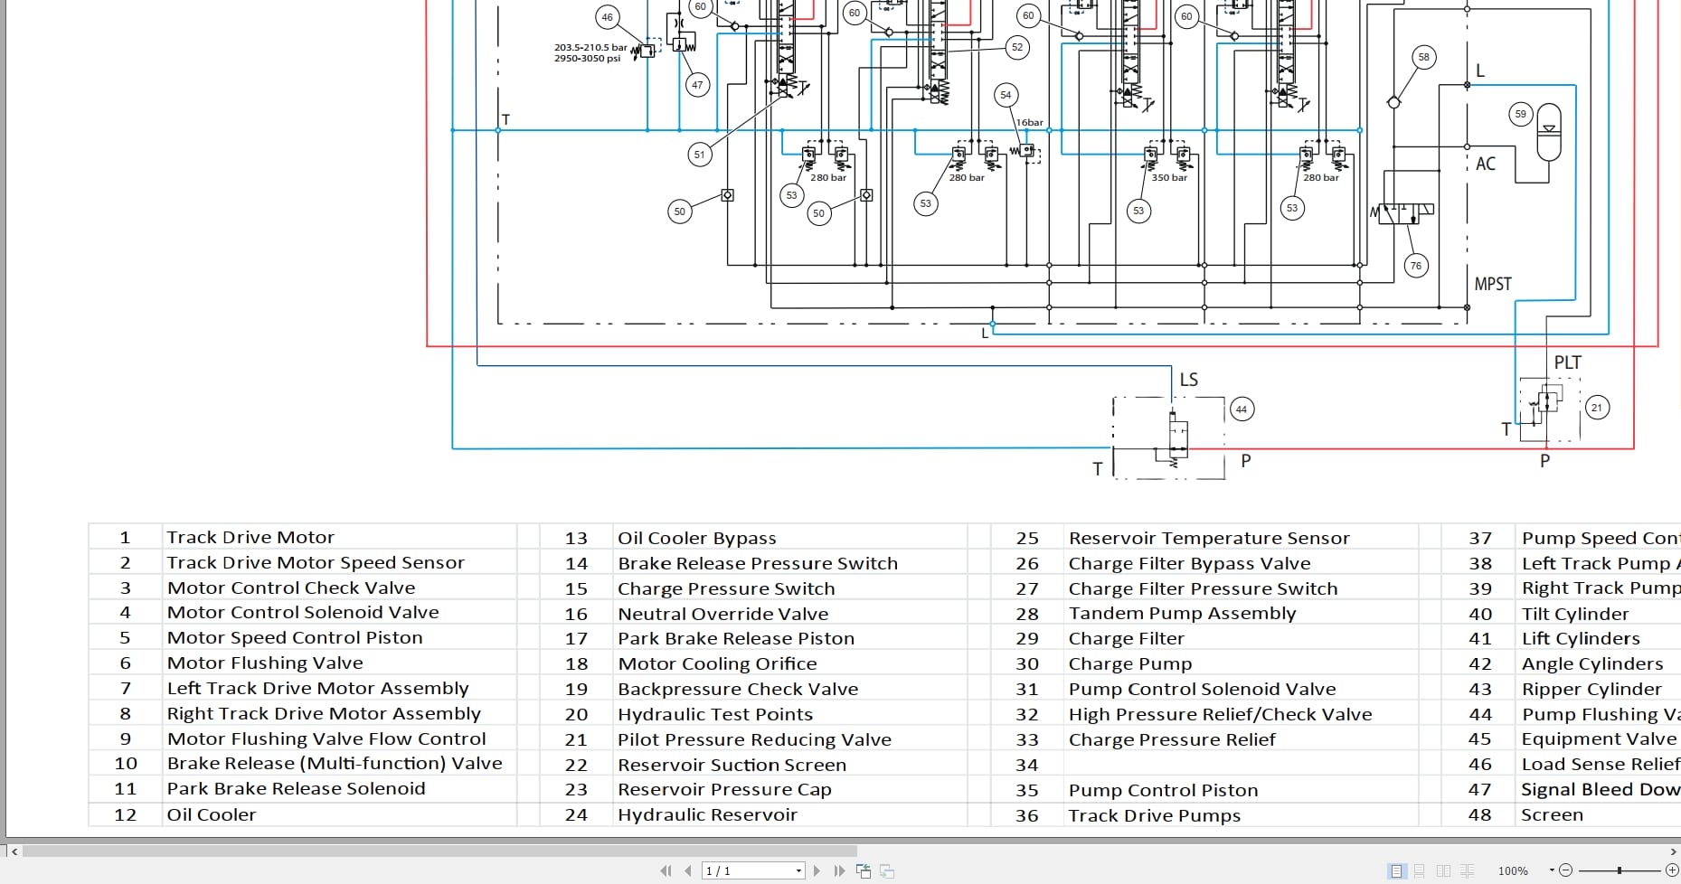
Task: Adjust the zoom slider handle
Action: click(1619, 870)
